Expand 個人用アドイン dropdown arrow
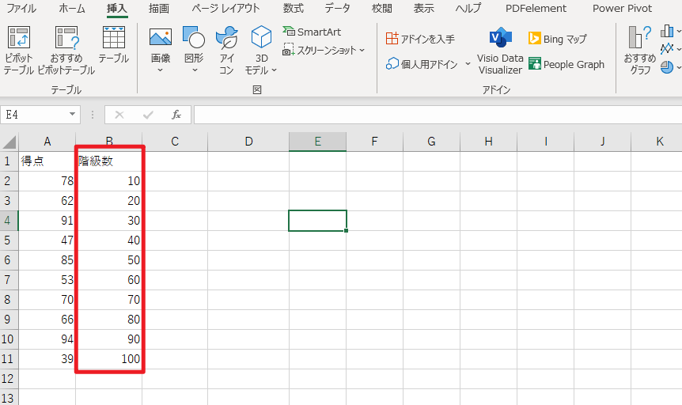This screenshot has width=682, height=405. pyautogui.click(x=468, y=64)
